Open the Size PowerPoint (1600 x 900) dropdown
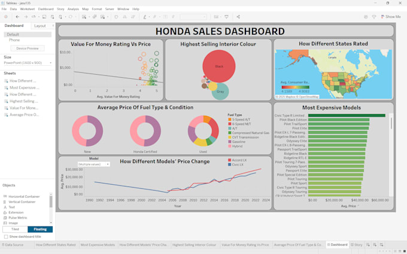407x254 pixels. click(28, 63)
